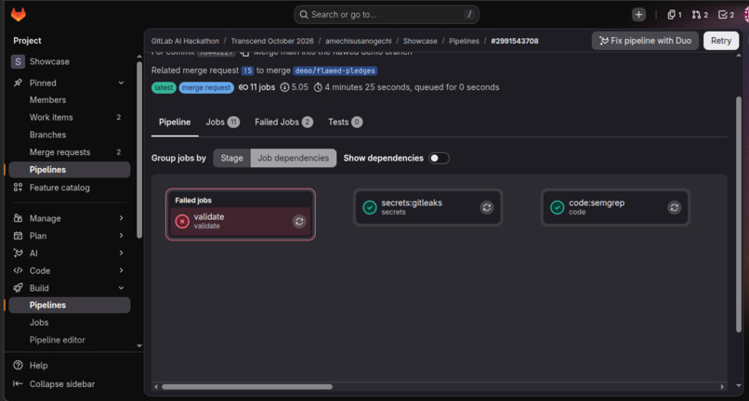This screenshot has height=401, width=749.
Task: Open the to-do list counter icon
Action: click(726, 15)
